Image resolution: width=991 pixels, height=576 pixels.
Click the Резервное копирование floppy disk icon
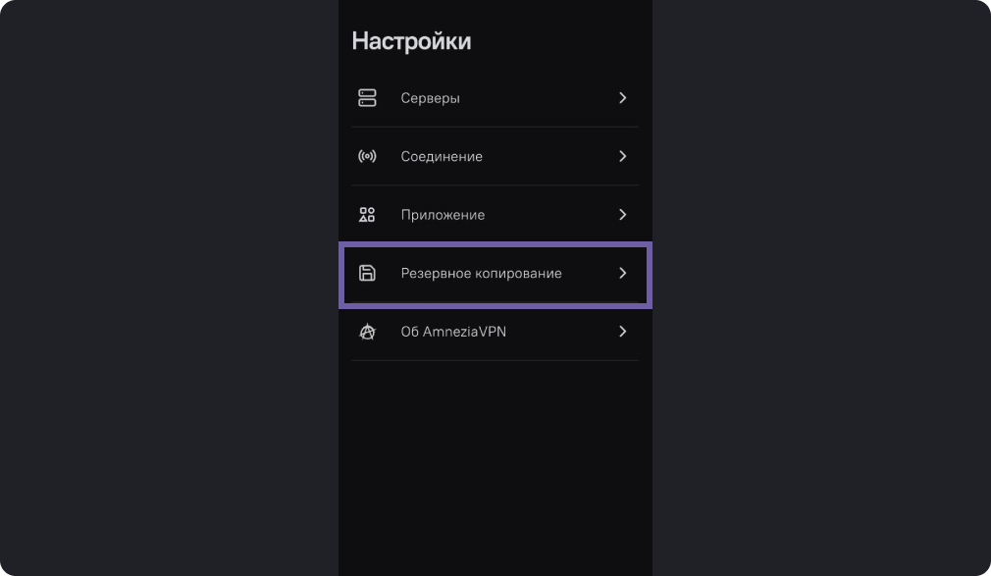(x=367, y=273)
